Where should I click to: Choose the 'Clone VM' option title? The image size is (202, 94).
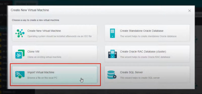(33, 52)
